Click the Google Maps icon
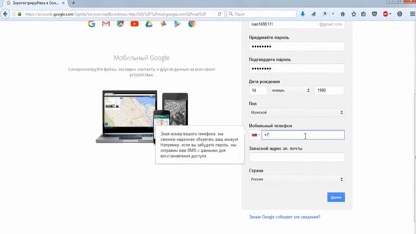Screen dimensions: 416x234 (x=120, y=24)
